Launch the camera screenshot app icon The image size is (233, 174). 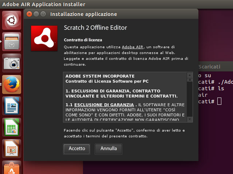(x=12, y=63)
